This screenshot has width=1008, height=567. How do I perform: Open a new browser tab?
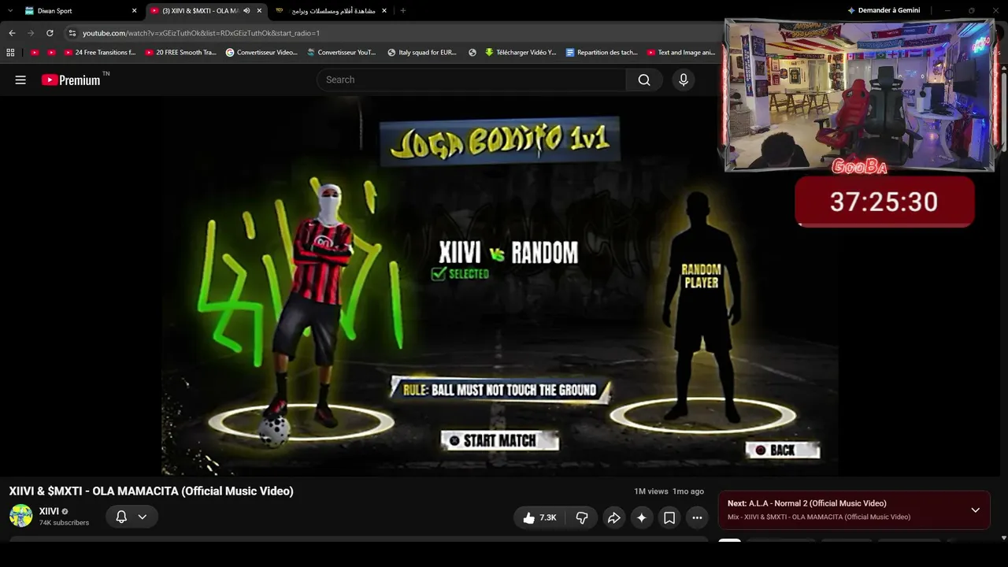403,10
